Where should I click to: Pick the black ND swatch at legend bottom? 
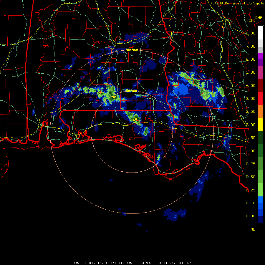click(260, 229)
